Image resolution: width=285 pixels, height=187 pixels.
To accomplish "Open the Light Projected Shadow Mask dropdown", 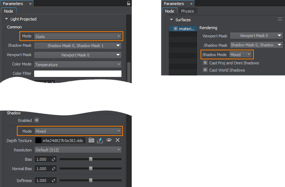I will pyautogui.click(x=78, y=46).
